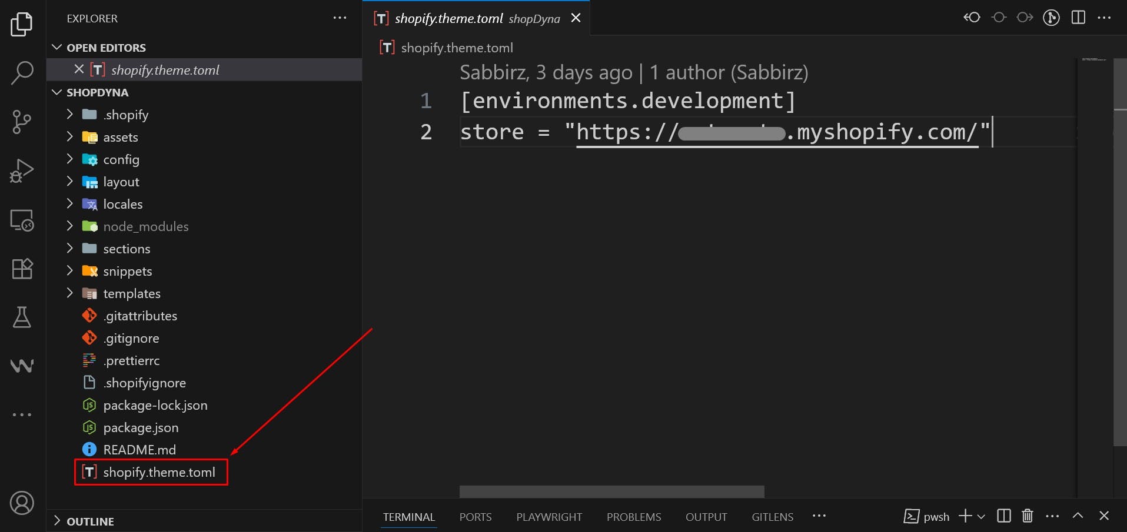Expand the locales folder
Viewport: 1127px width, 532px height.
(204, 204)
